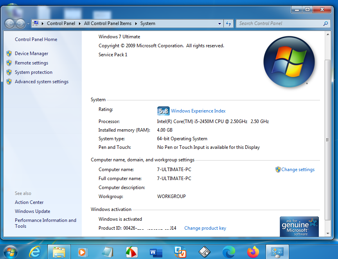Launch Internet Explorer from the taskbar
The image size is (338, 259).
point(35,252)
